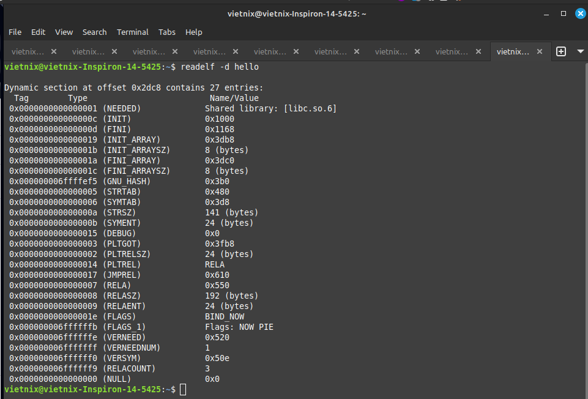Close the fifth terminal tab
Image resolution: width=588 pixels, height=399 pixels.
tap(296, 51)
